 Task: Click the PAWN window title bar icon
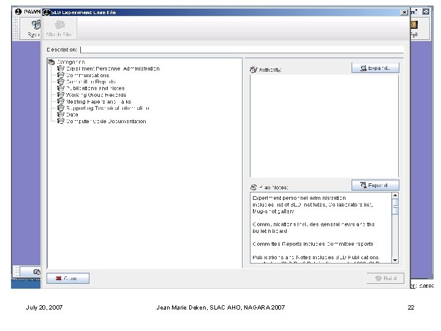point(18,12)
